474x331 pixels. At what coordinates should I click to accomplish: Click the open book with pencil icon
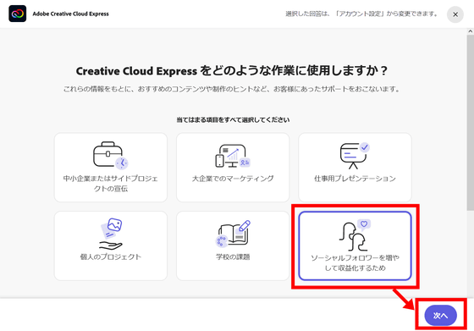[233, 234]
